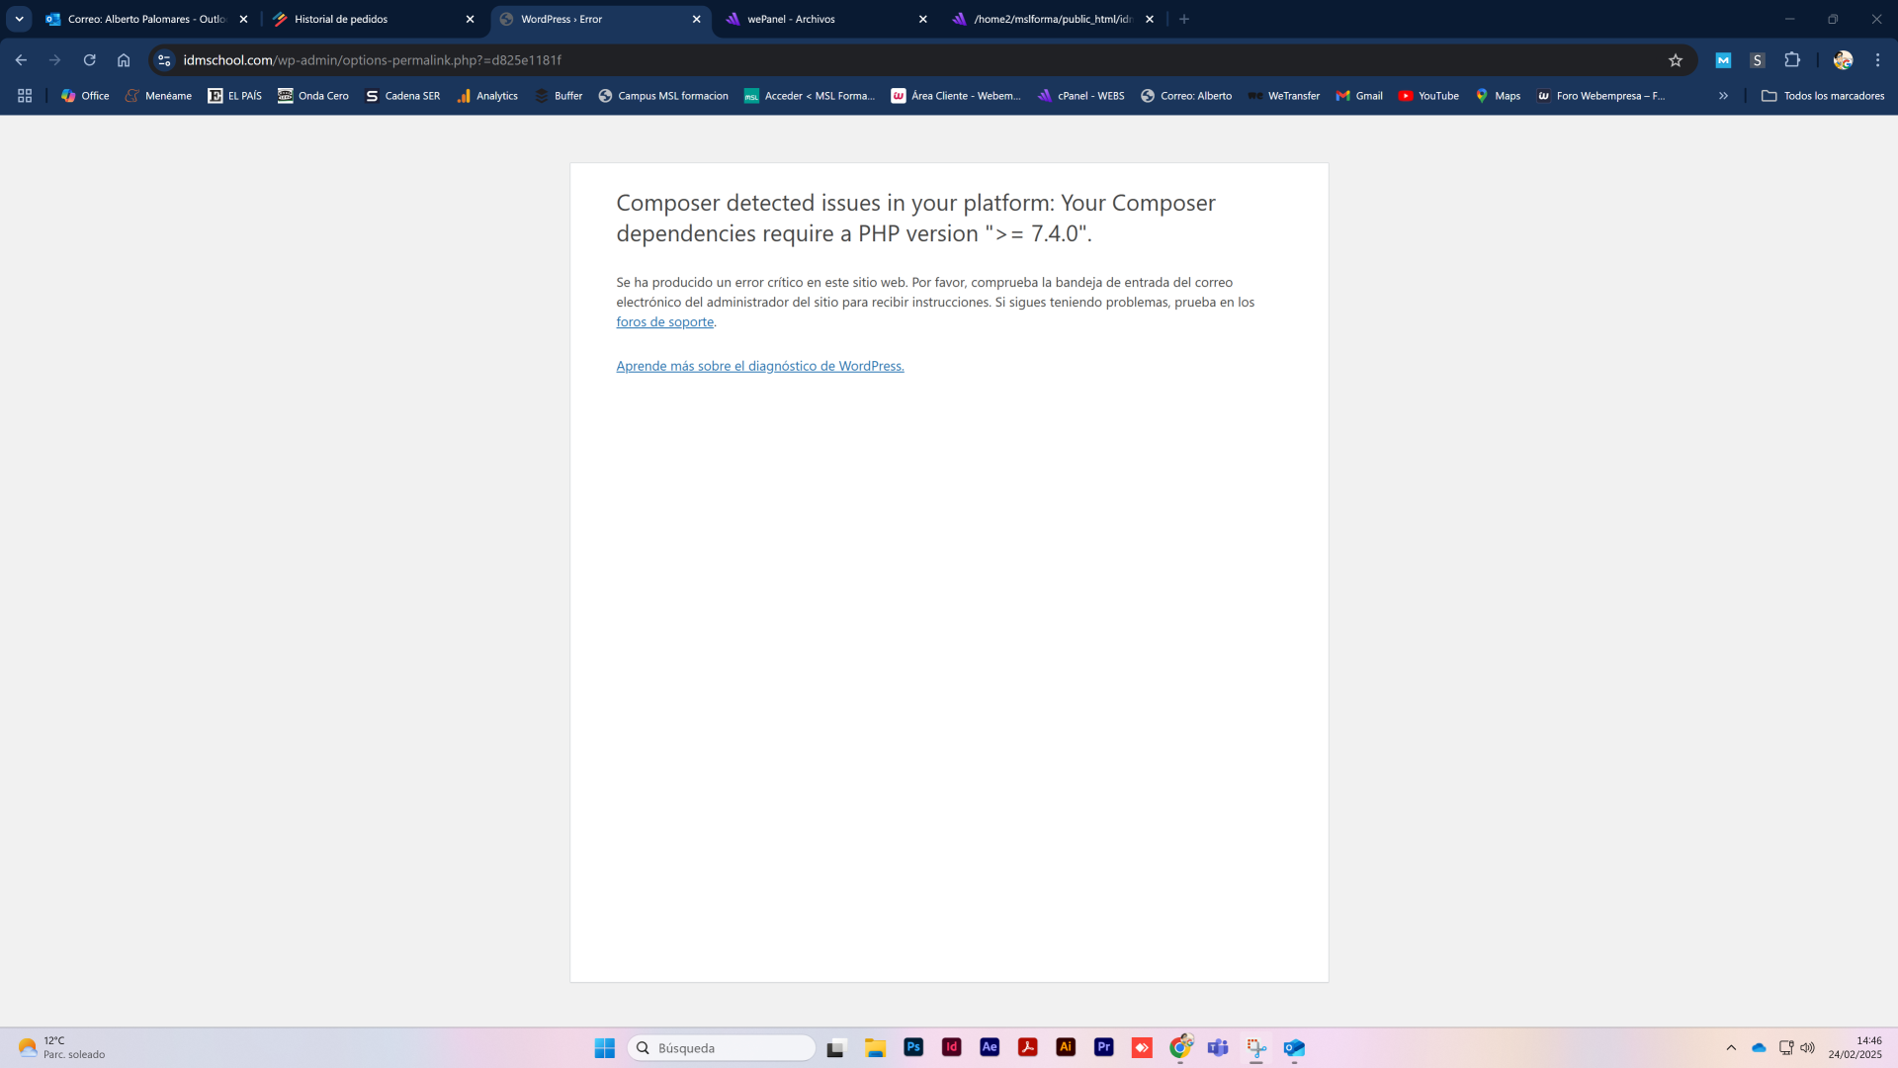1898x1068 pixels.
Task: Open Acceder < MSL Forma bookmark
Action: [810, 96]
